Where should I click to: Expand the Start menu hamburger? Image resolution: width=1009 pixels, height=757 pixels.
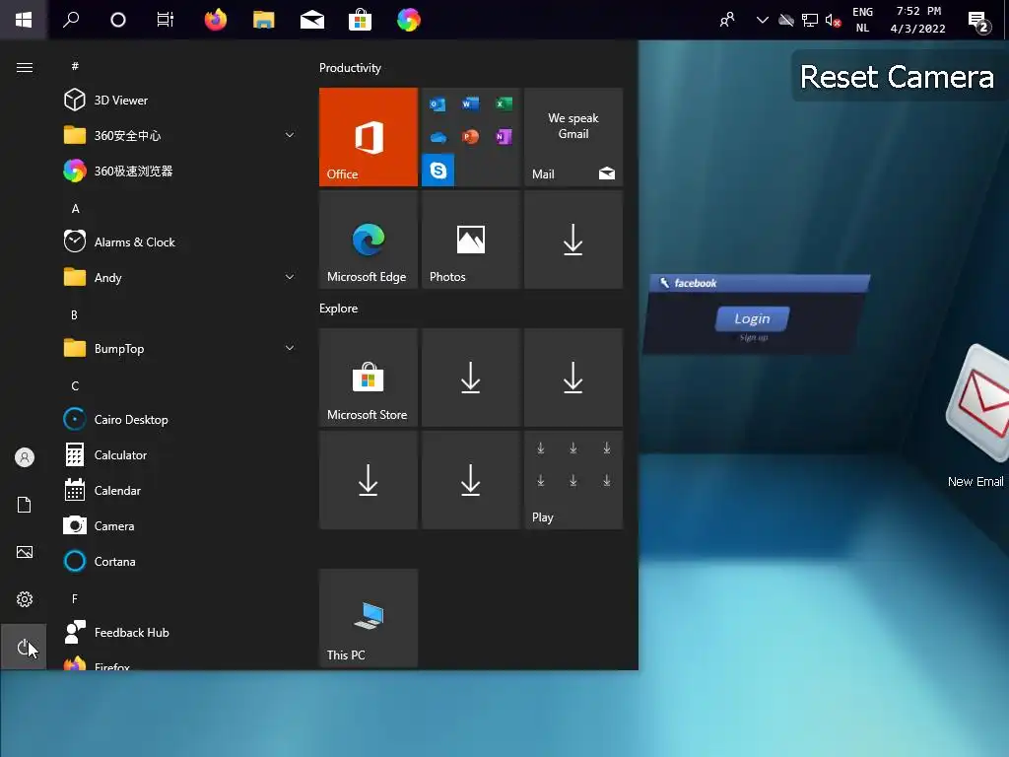click(25, 68)
